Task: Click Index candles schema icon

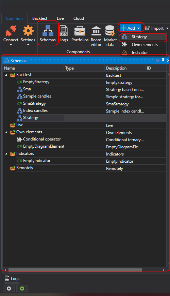Action: pos(20,111)
